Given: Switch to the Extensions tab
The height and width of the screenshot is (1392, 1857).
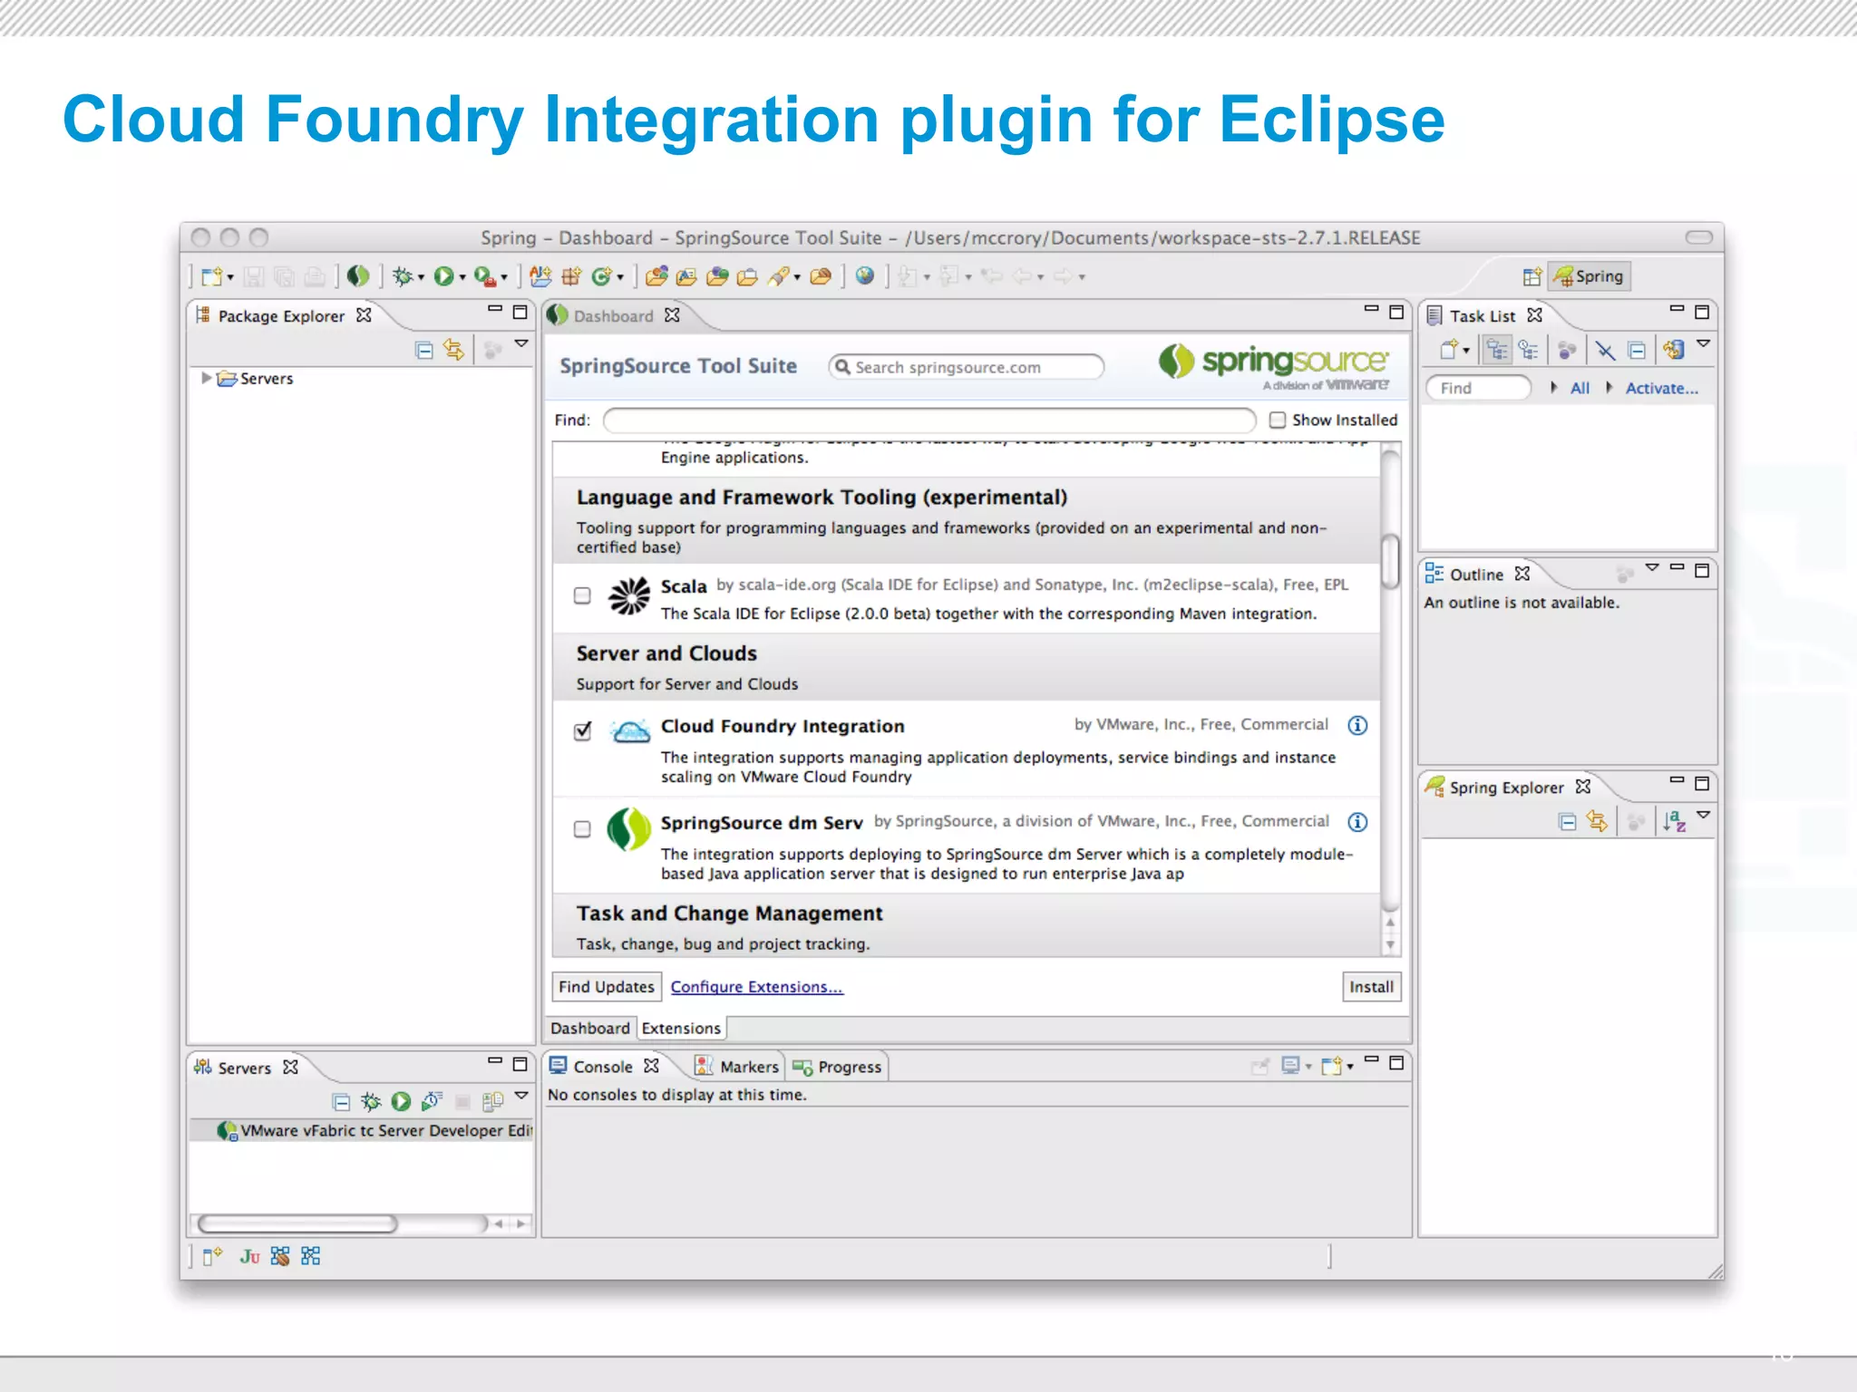Looking at the screenshot, I should pos(681,1028).
